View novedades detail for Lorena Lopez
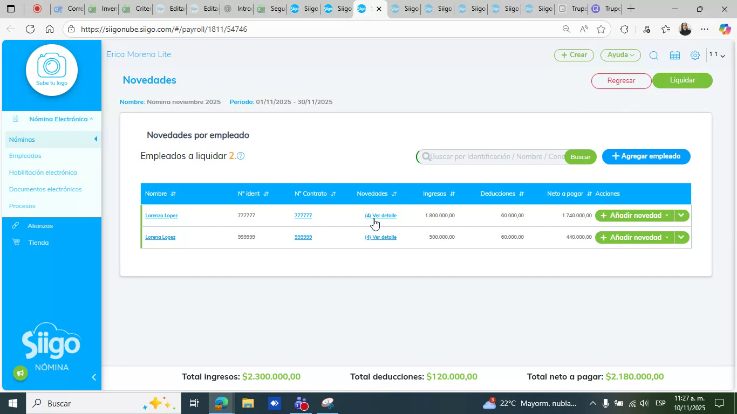Image resolution: width=737 pixels, height=414 pixels. (x=380, y=237)
